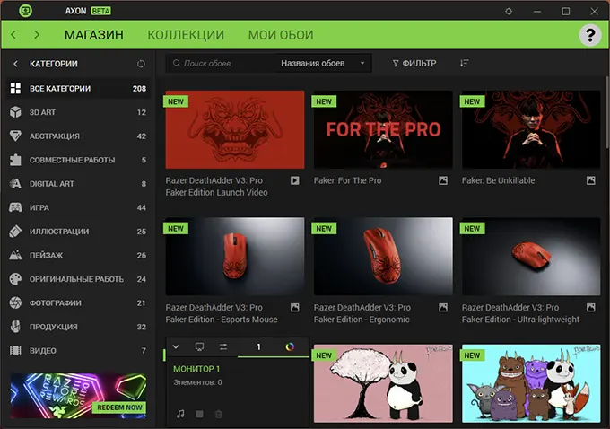Open the Faker: Be Unkillable thumbnail
Viewport: 610px width, 429px height.
click(x=531, y=129)
